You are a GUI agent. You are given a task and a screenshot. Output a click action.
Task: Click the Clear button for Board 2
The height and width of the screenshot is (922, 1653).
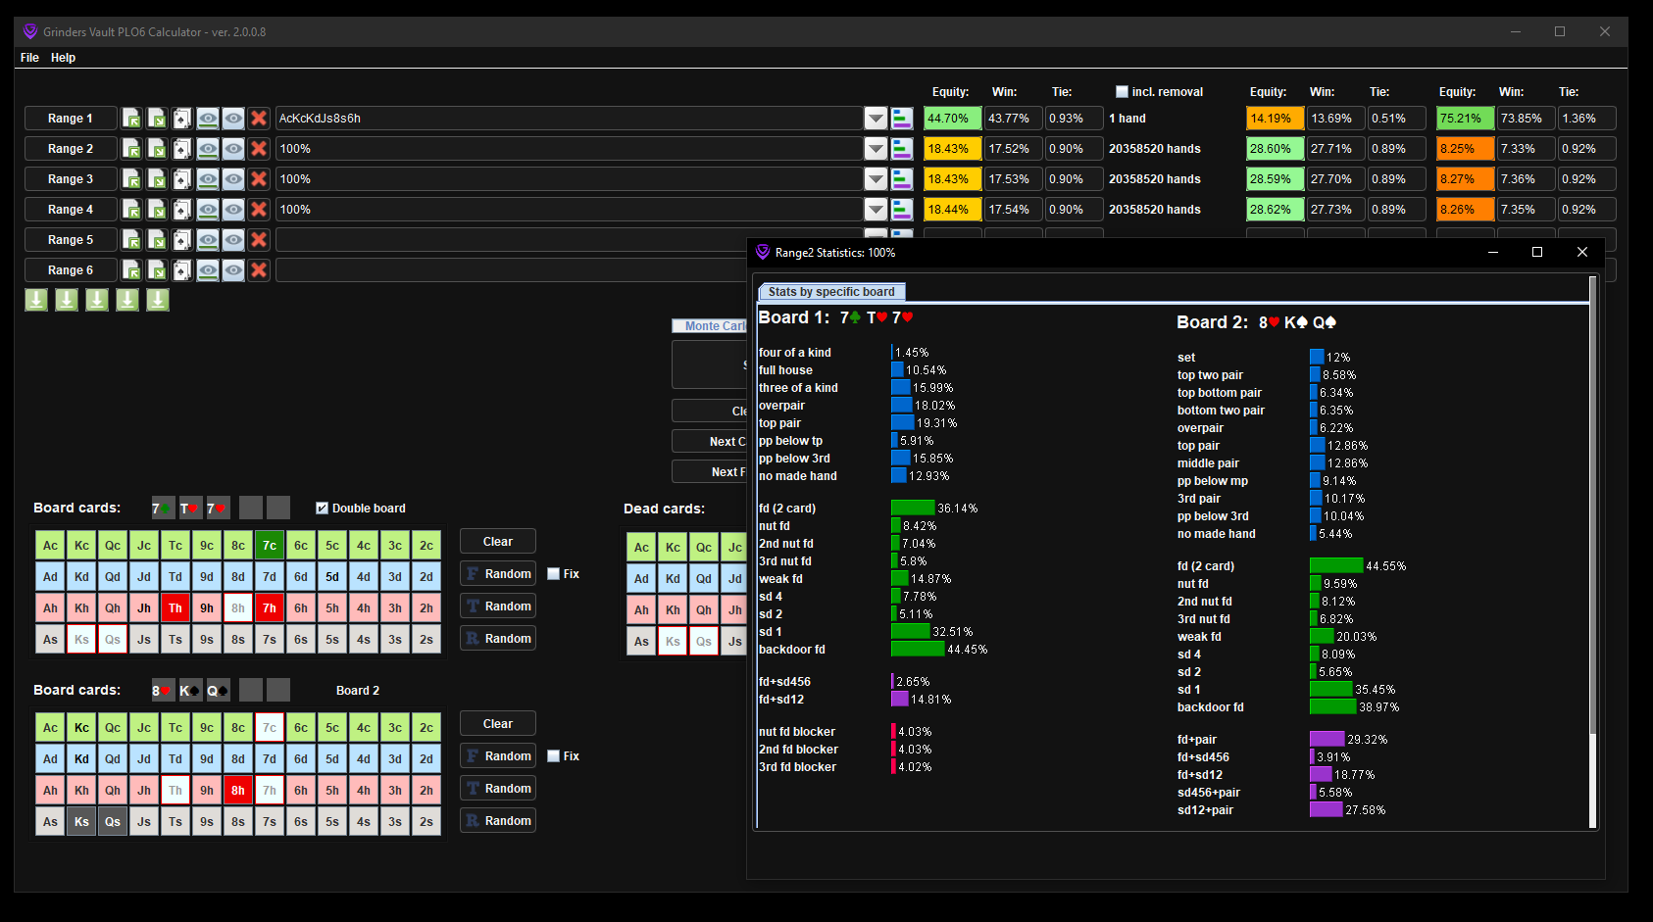pos(497,724)
